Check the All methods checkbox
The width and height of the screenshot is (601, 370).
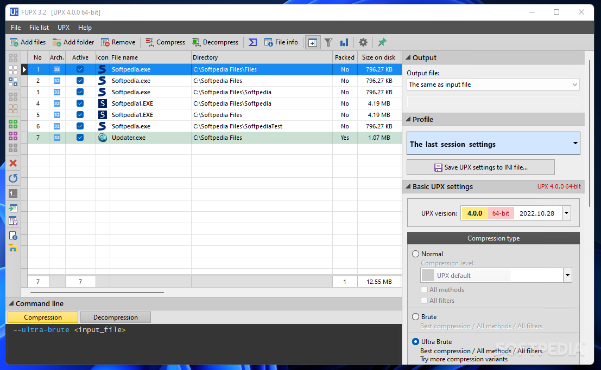pyautogui.click(x=425, y=290)
